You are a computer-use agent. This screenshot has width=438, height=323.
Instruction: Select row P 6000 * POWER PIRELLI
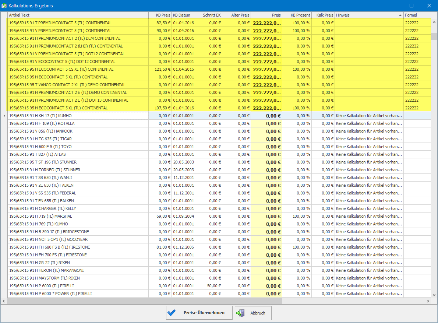click(219, 294)
